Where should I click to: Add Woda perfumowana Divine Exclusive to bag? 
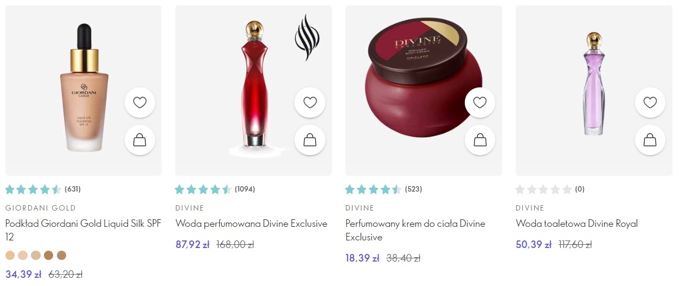310,140
